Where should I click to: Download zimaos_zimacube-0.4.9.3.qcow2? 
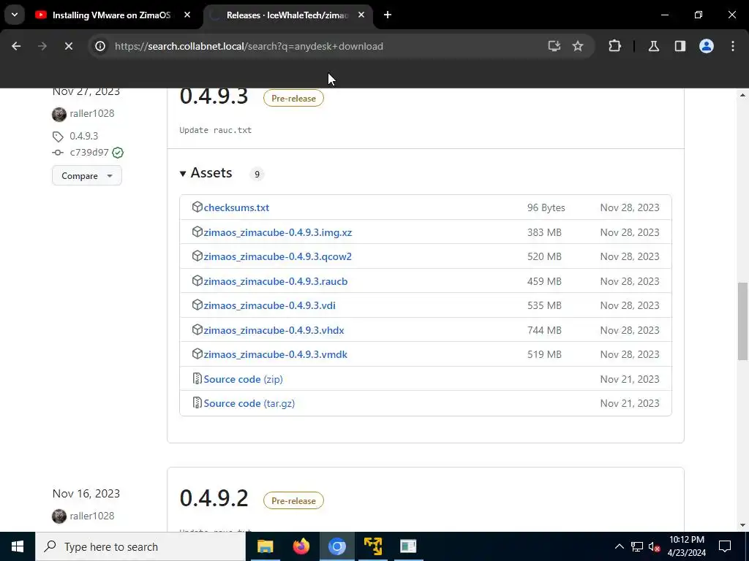click(x=277, y=256)
